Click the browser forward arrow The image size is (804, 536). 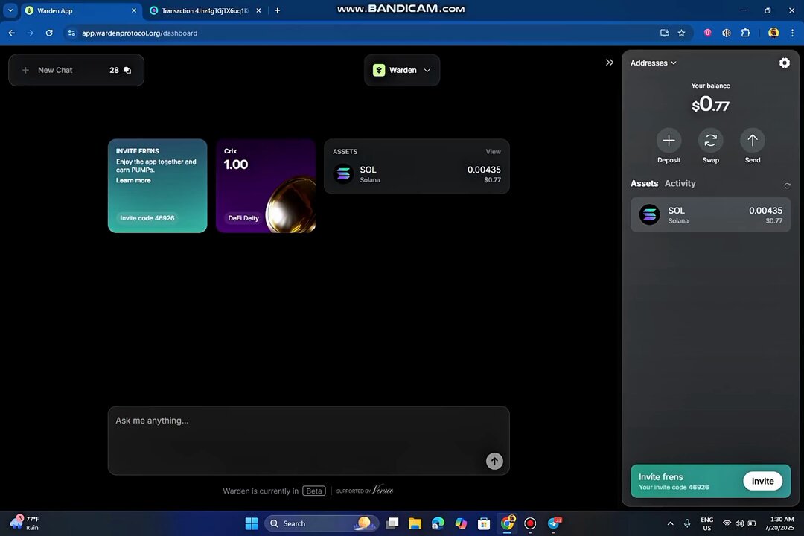31,33
